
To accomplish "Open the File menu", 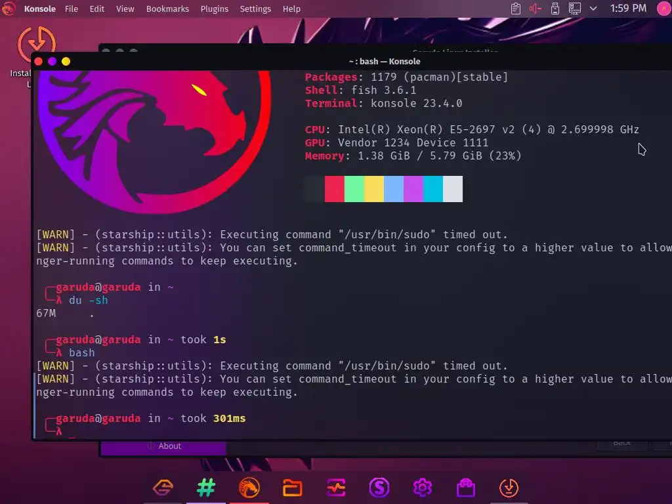I will (x=71, y=9).
